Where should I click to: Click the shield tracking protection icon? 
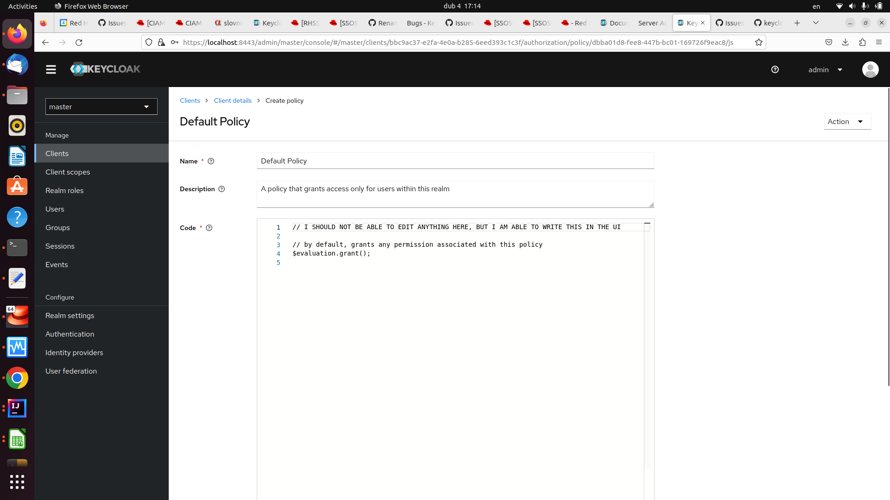(x=148, y=42)
